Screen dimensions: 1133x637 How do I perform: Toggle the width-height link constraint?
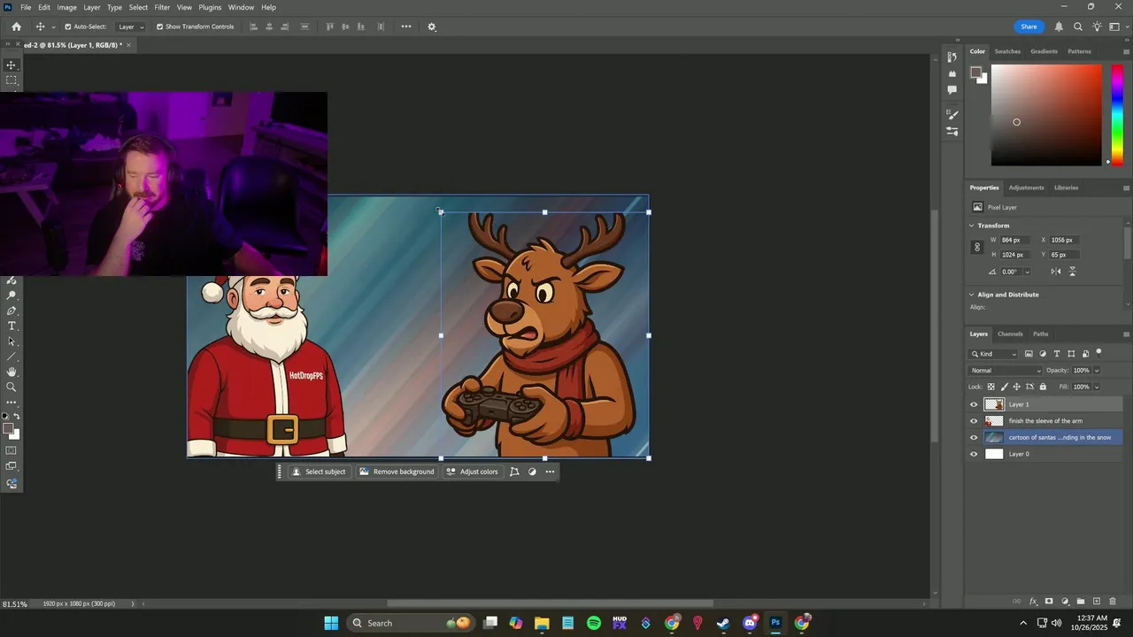pos(977,248)
